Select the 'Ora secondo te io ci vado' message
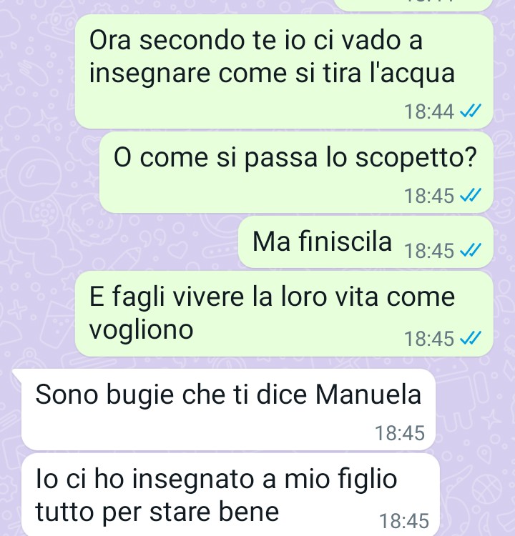 [x=284, y=71]
